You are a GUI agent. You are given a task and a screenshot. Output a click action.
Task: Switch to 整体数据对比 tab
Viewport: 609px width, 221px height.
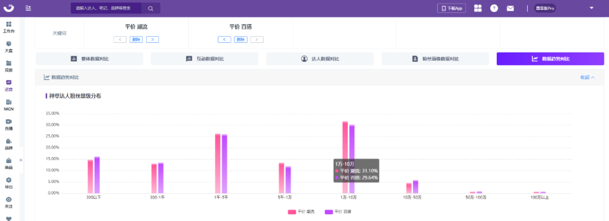click(x=89, y=59)
